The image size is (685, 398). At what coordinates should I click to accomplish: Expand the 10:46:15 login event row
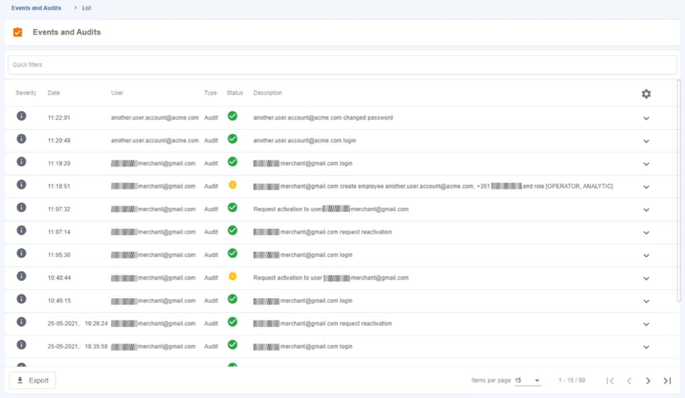(x=646, y=301)
